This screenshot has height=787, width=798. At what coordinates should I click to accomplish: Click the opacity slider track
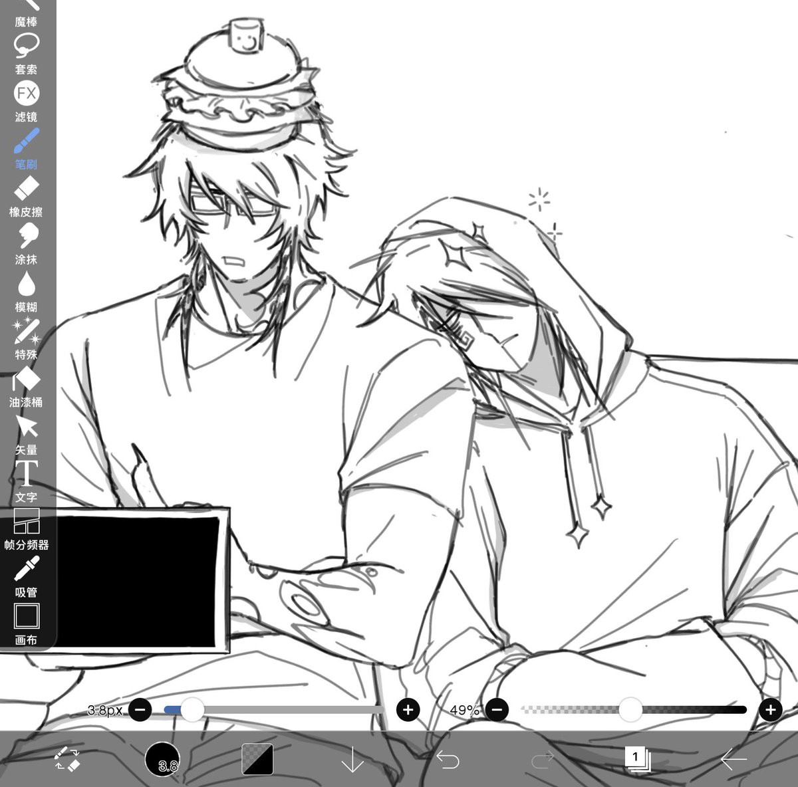click(x=634, y=710)
